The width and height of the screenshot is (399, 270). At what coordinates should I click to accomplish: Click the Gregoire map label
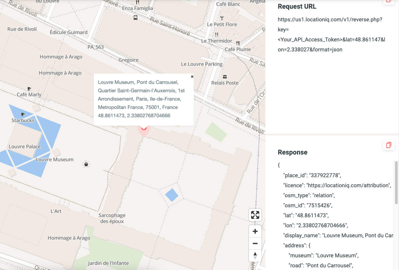click(x=129, y=60)
